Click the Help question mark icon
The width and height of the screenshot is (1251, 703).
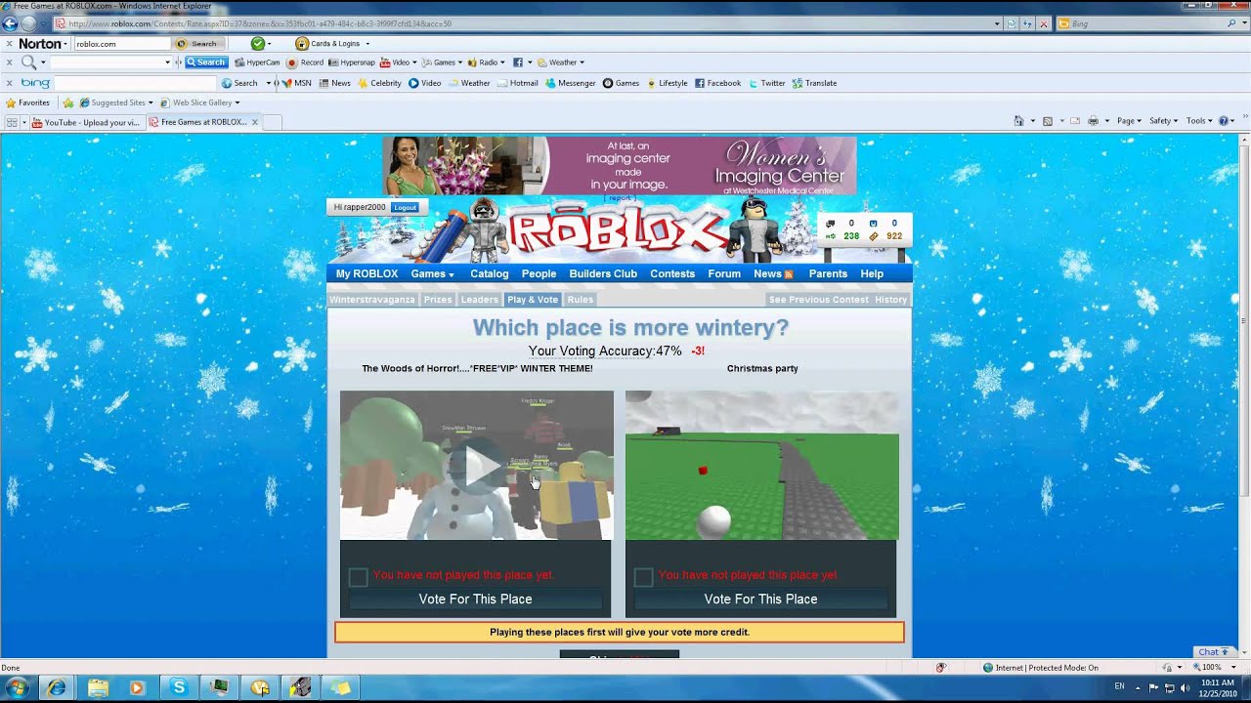coord(1224,121)
